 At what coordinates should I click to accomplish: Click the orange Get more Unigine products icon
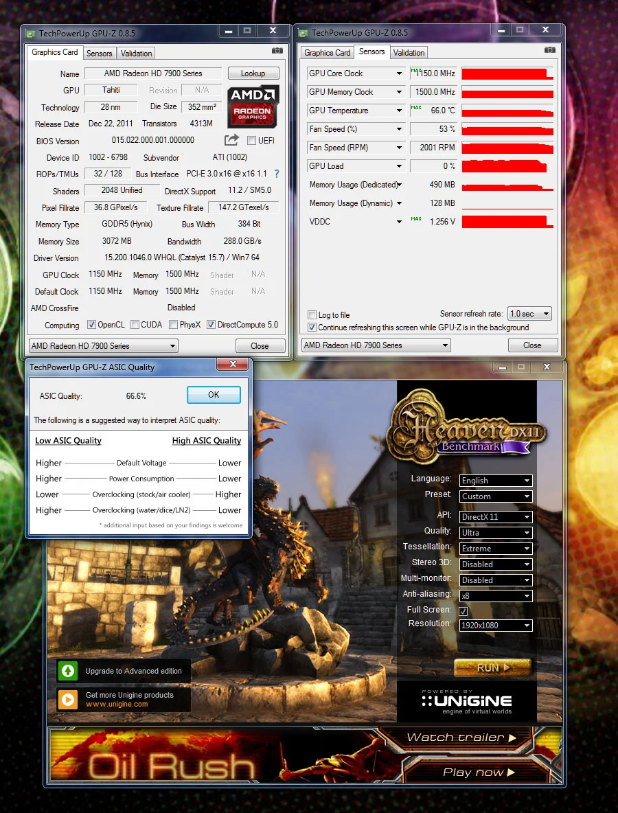(68, 700)
